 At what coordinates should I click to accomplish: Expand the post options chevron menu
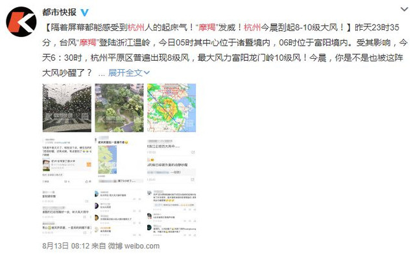[x=404, y=10]
